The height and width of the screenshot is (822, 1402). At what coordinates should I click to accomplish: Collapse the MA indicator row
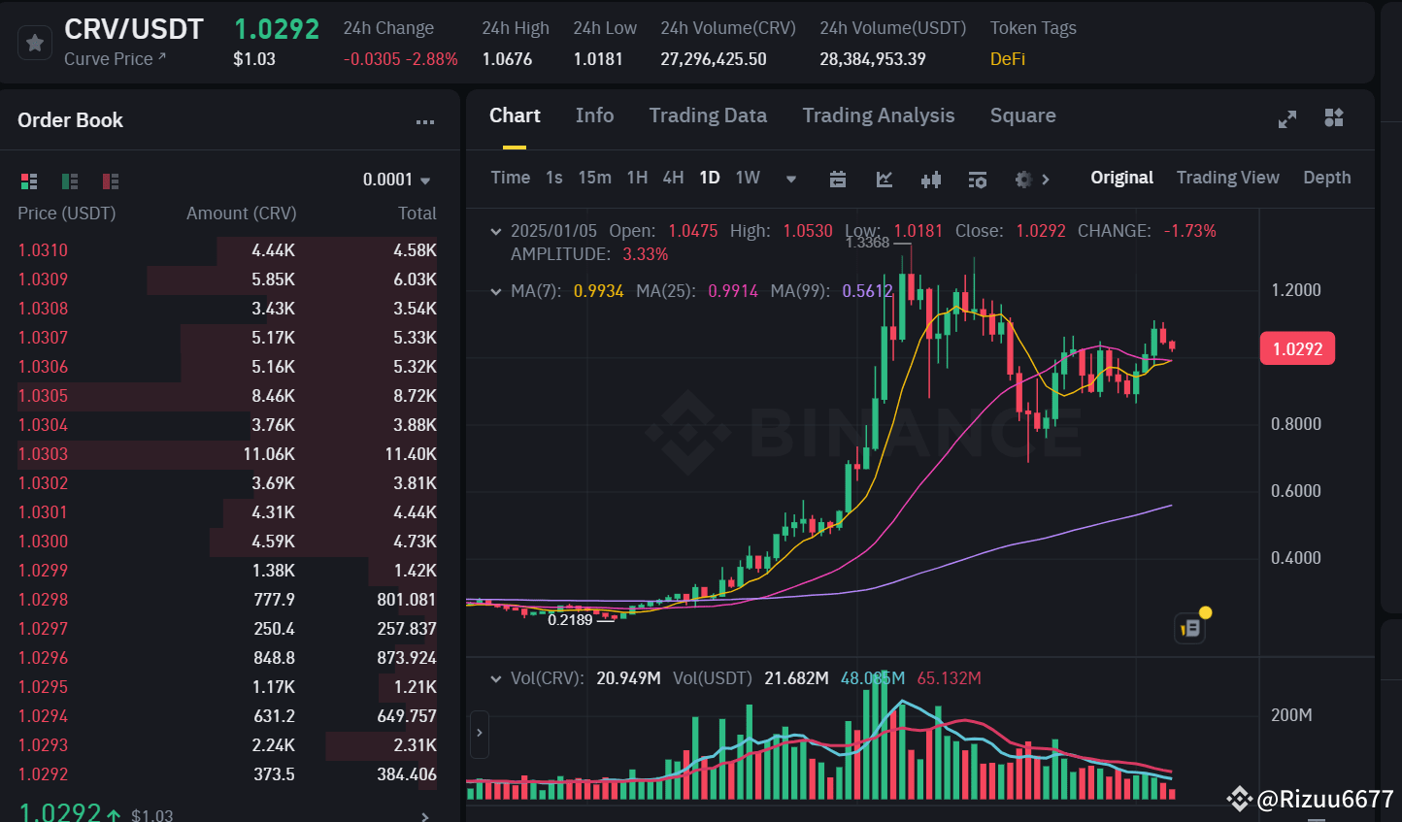(496, 291)
